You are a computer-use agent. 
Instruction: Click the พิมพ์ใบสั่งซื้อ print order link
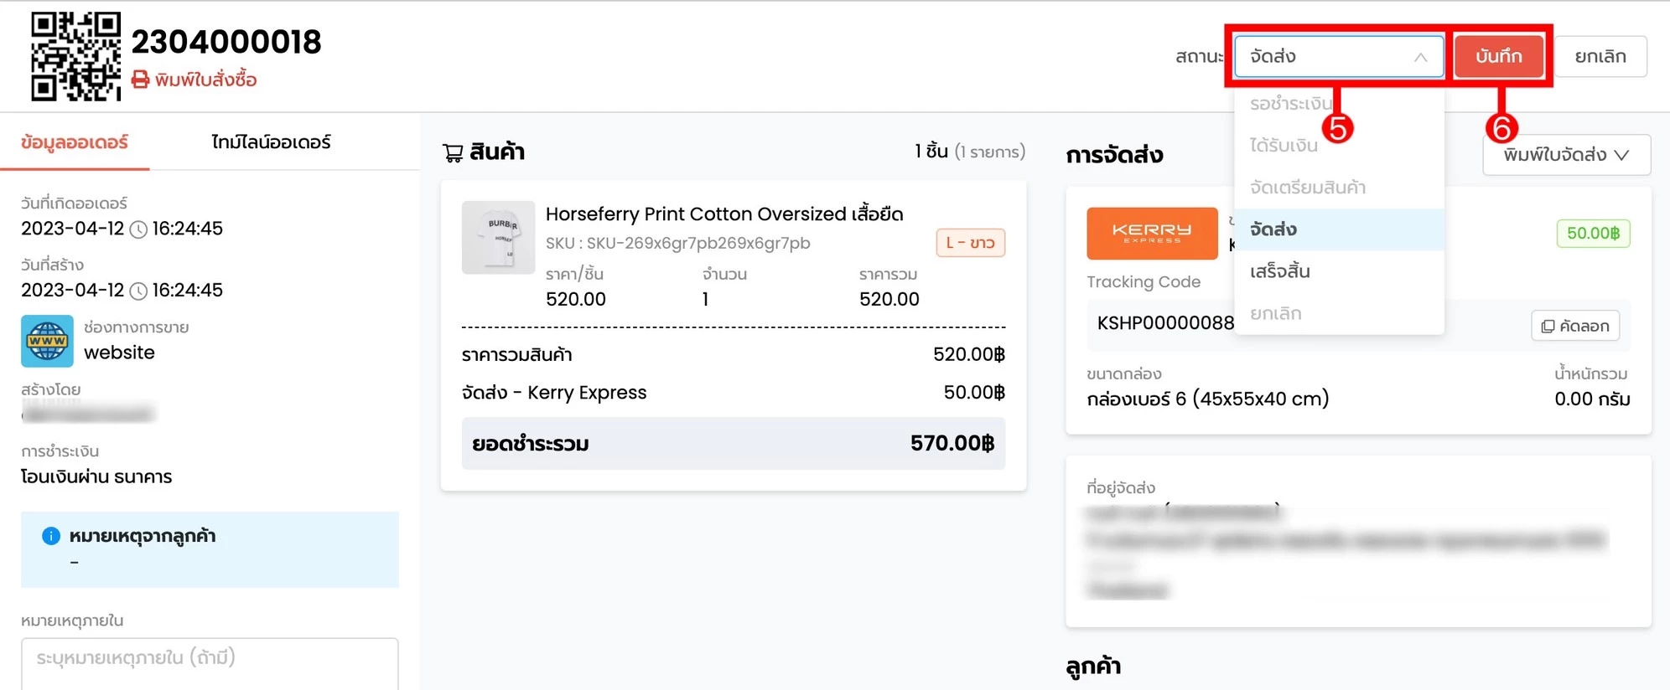point(205,80)
